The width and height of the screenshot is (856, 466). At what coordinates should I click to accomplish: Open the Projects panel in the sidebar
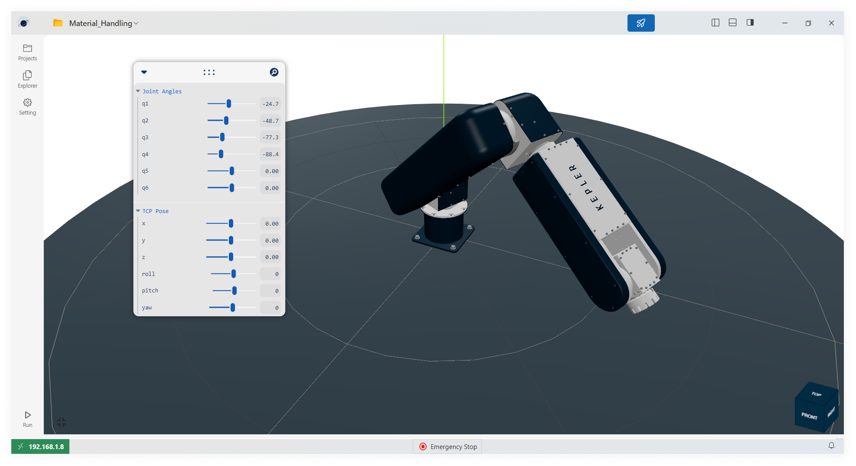27,52
